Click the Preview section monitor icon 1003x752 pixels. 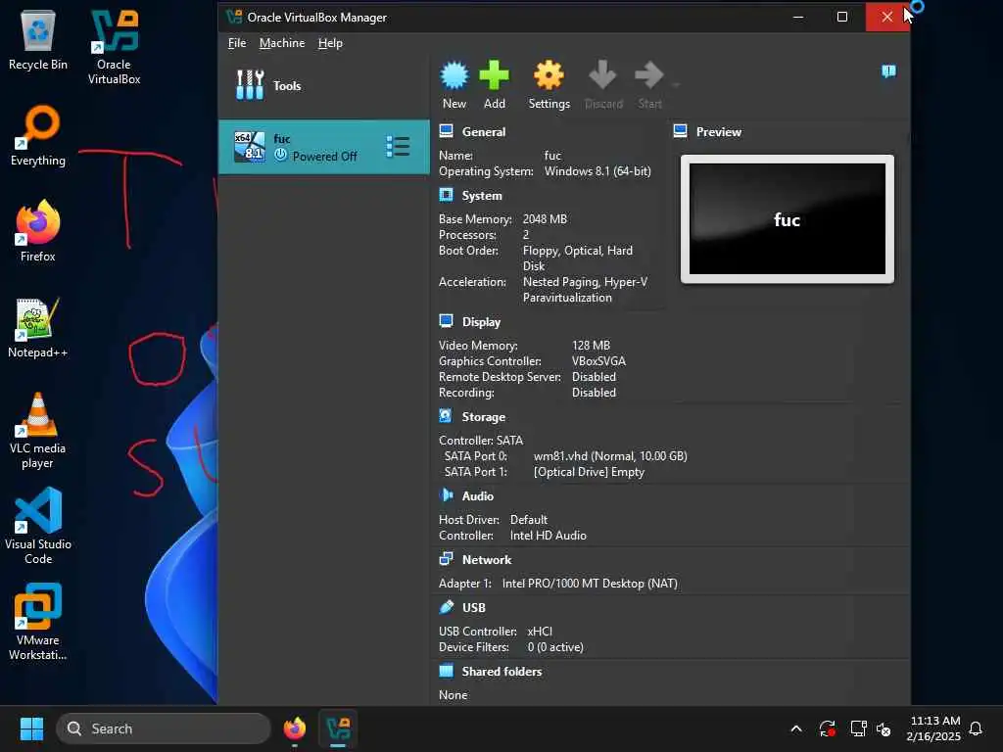(x=680, y=131)
